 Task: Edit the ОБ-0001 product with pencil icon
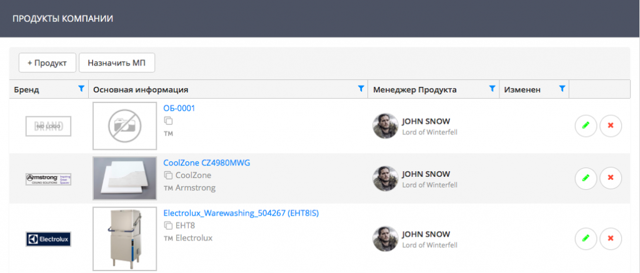[x=586, y=126]
